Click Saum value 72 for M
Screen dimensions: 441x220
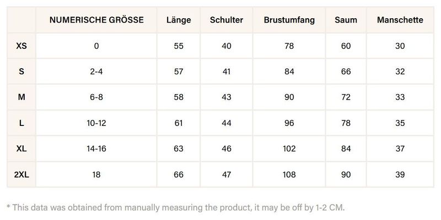click(x=346, y=97)
